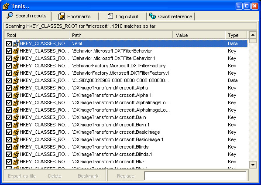
Task: Uncheck the DXImageTransform.Microsoft.BasicImage.1 row checkbox
Action: pos(9,140)
